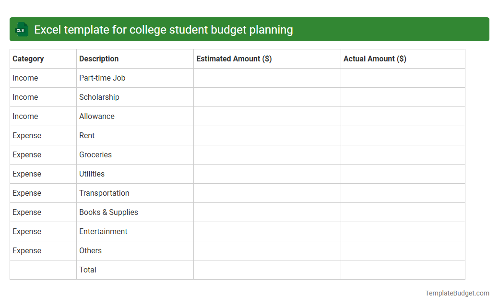Click the Total row label

[x=88, y=270]
